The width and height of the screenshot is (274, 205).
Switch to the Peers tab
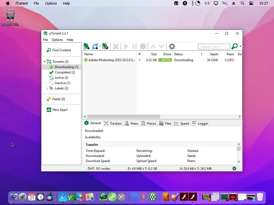click(131, 123)
